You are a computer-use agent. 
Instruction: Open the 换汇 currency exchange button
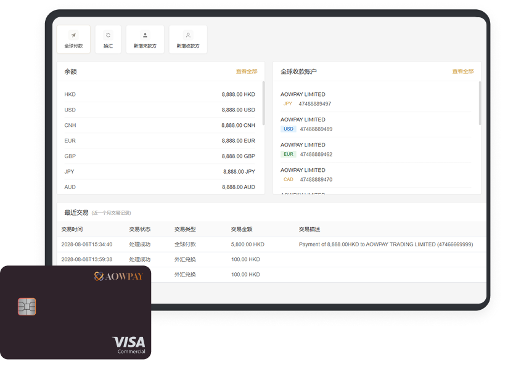(108, 39)
